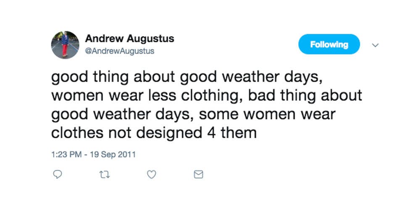Click the words "bad thing about"
The width and height of the screenshot is (420, 200).
point(305,96)
